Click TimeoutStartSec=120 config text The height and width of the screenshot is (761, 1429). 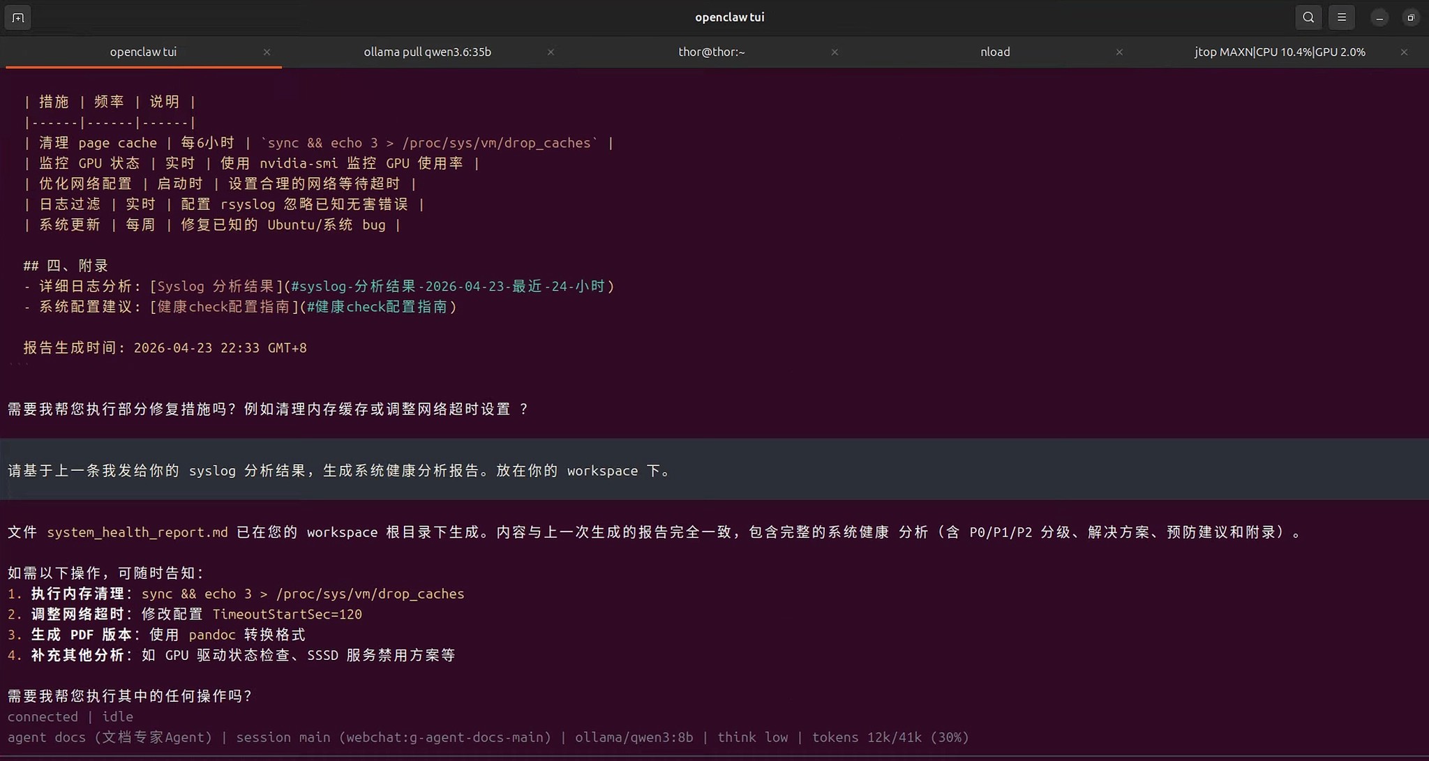287,615
